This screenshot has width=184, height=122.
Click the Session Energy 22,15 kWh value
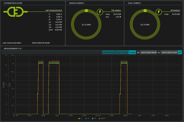pos(86,25)
